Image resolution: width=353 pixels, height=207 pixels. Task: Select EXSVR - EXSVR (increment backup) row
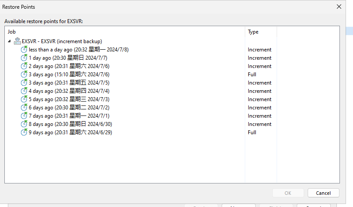point(62,41)
